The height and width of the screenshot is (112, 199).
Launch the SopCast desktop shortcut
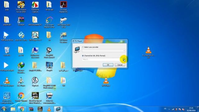35,82
